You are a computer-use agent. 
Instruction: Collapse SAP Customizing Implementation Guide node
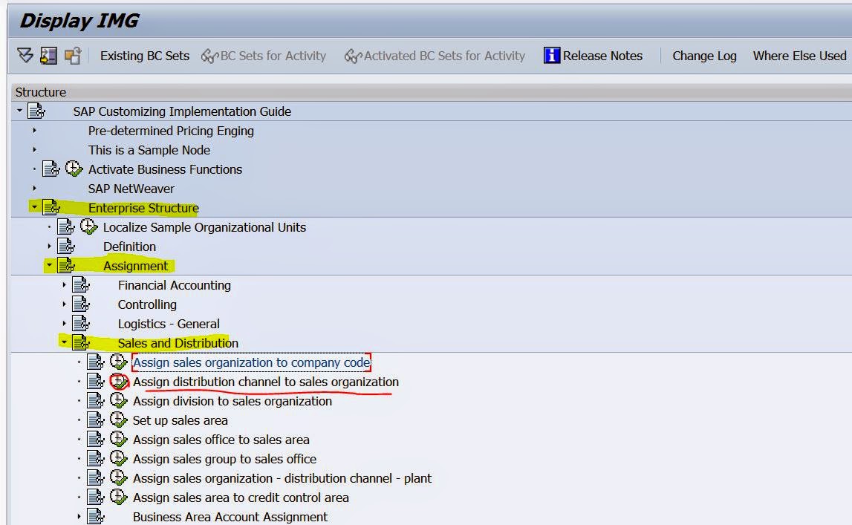pos(19,111)
